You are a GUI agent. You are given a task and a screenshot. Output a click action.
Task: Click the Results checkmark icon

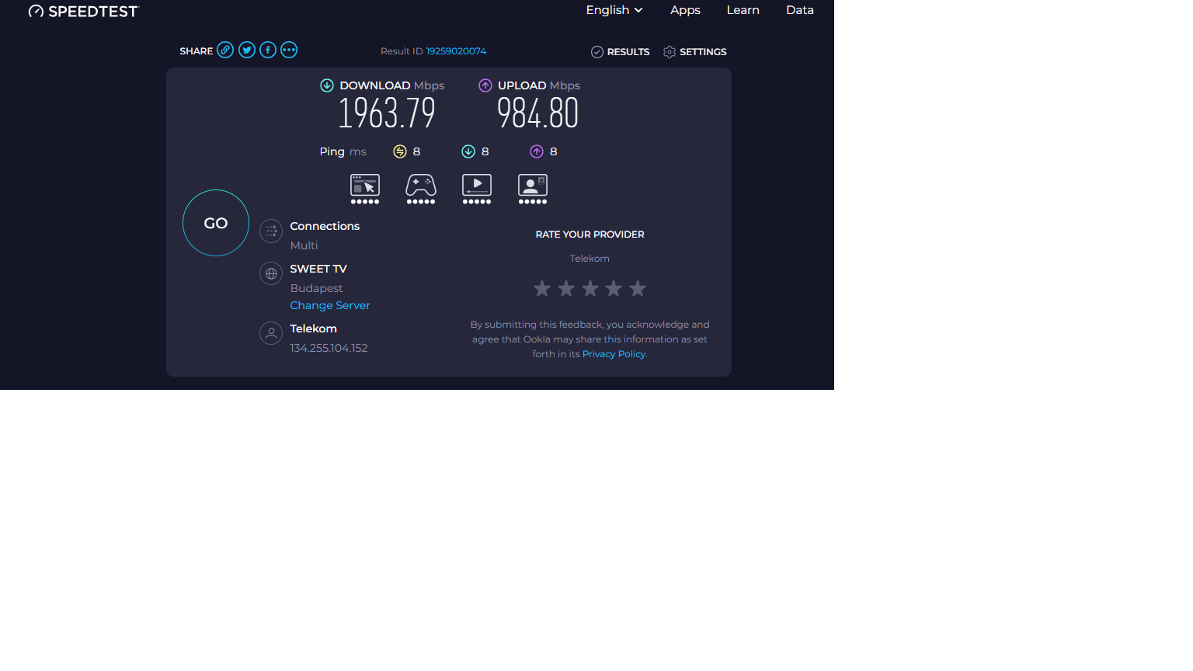tap(597, 52)
